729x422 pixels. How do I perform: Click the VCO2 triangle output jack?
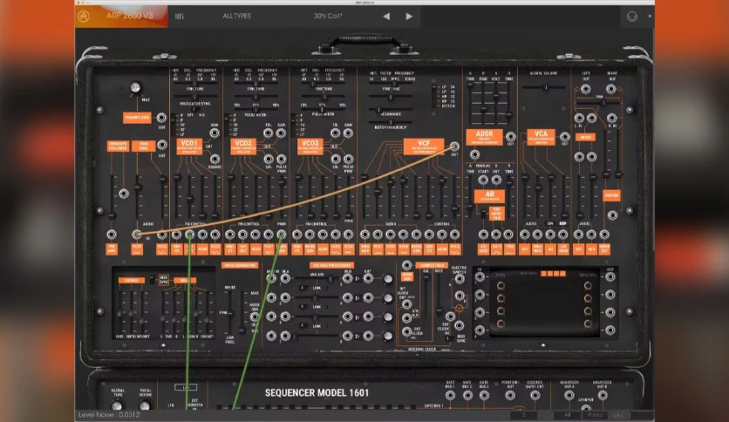[269, 133]
